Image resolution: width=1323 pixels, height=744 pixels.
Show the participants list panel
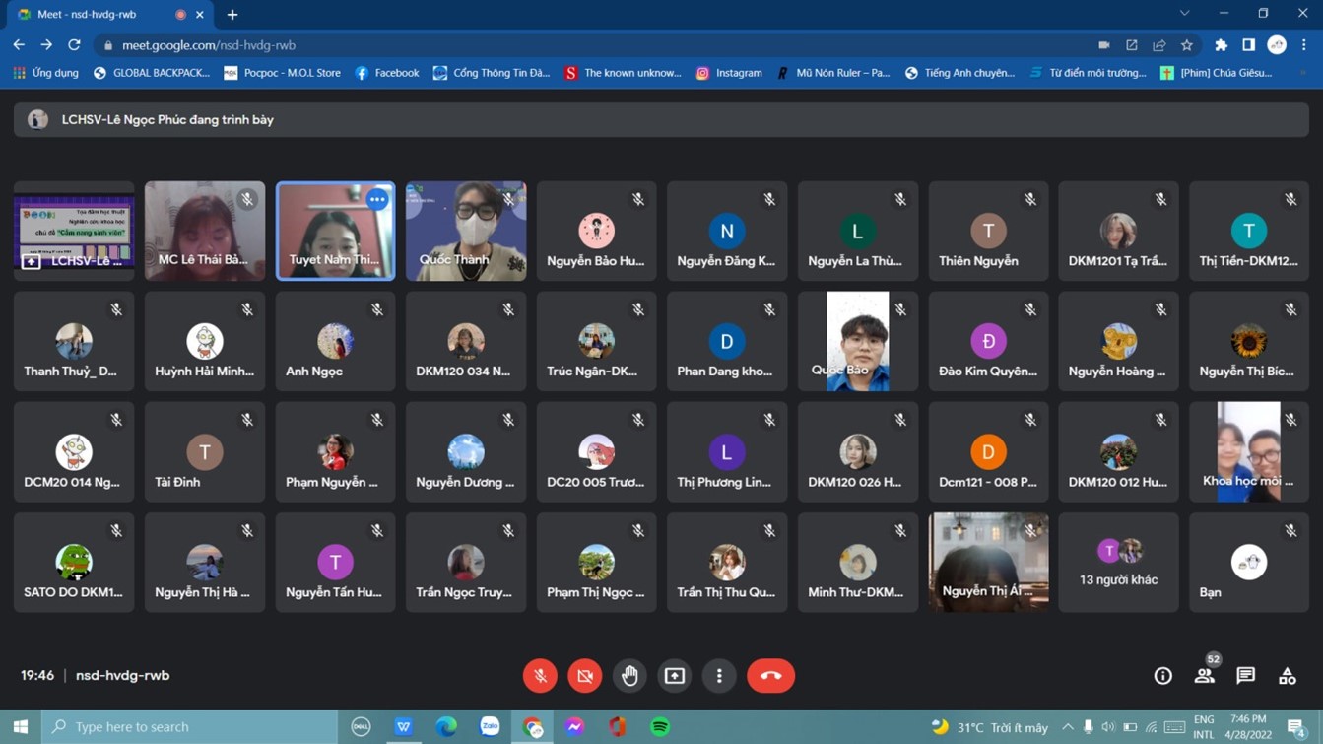click(x=1204, y=676)
